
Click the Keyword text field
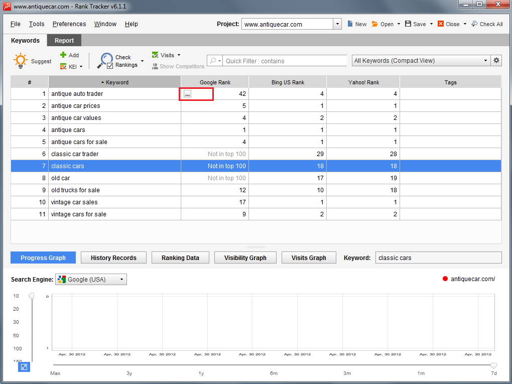tap(439, 258)
